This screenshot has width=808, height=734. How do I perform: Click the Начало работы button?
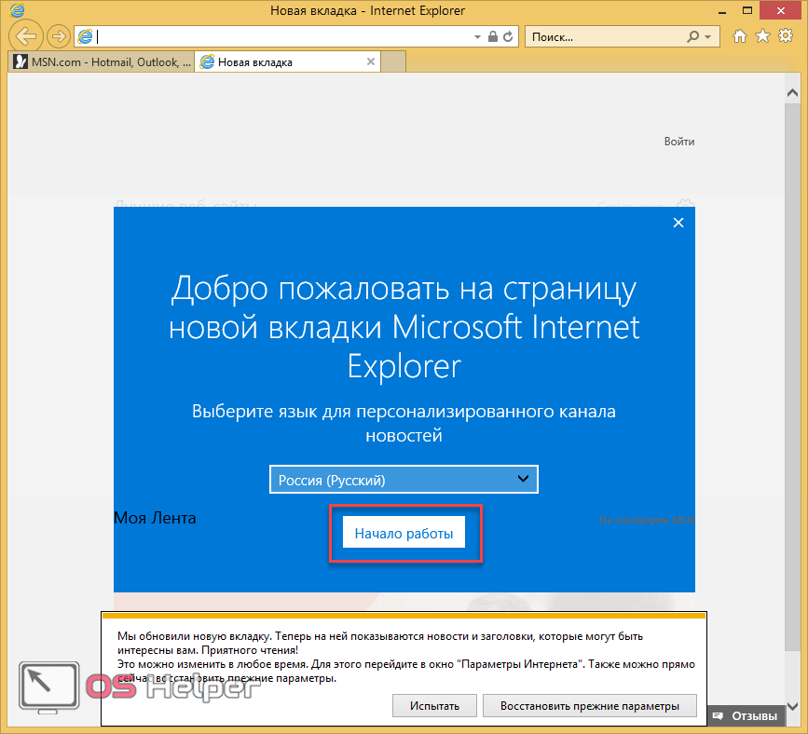point(404,534)
